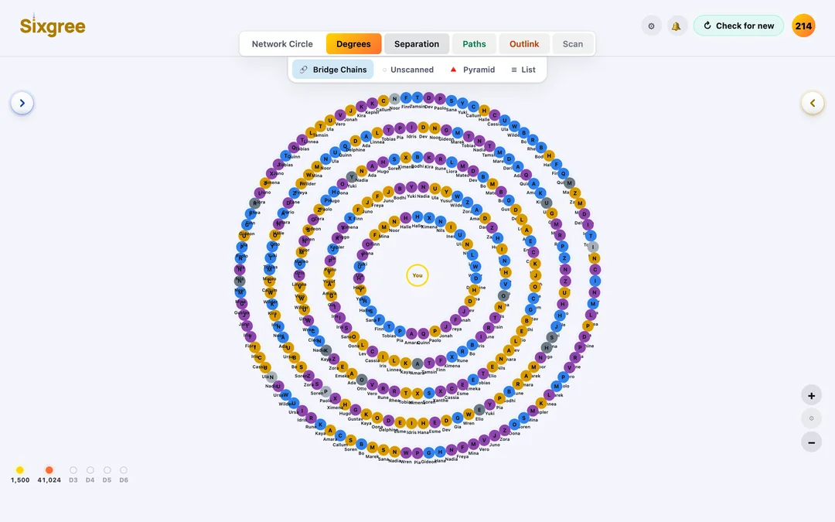Select blue Finn node between Noor and Tamsin
The image size is (835, 522).
click(407, 97)
